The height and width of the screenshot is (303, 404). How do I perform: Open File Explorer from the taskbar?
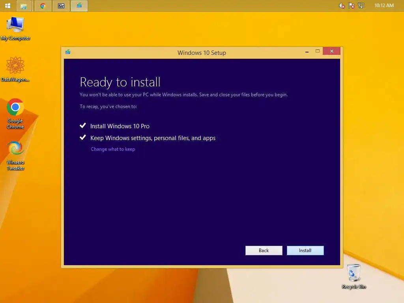pos(24,6)
